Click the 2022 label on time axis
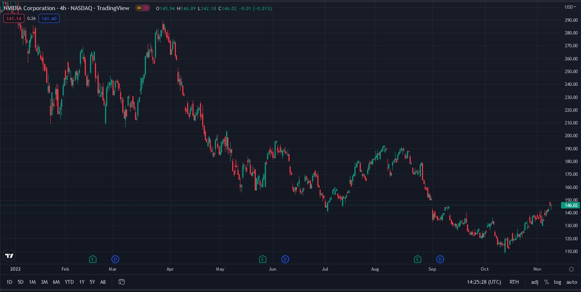 point(15,269)
